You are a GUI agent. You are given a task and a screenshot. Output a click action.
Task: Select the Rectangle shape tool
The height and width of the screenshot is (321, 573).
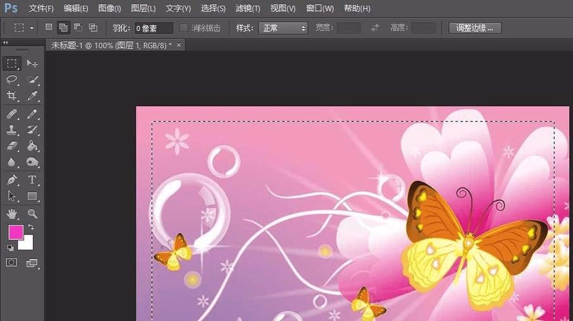(x=32, y=196)
